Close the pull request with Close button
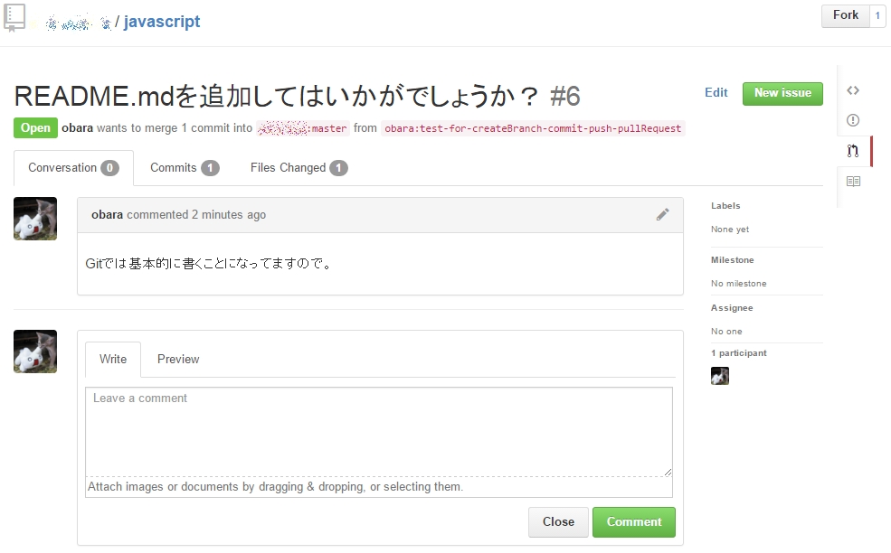Screen dimensions: 891x553 (558, 521)
